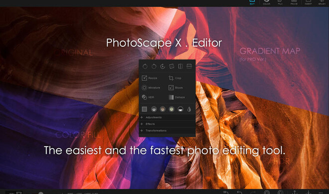Click the faded 'ORIGINAL' label
The image size is (329, 194).
tap(73, 53)
